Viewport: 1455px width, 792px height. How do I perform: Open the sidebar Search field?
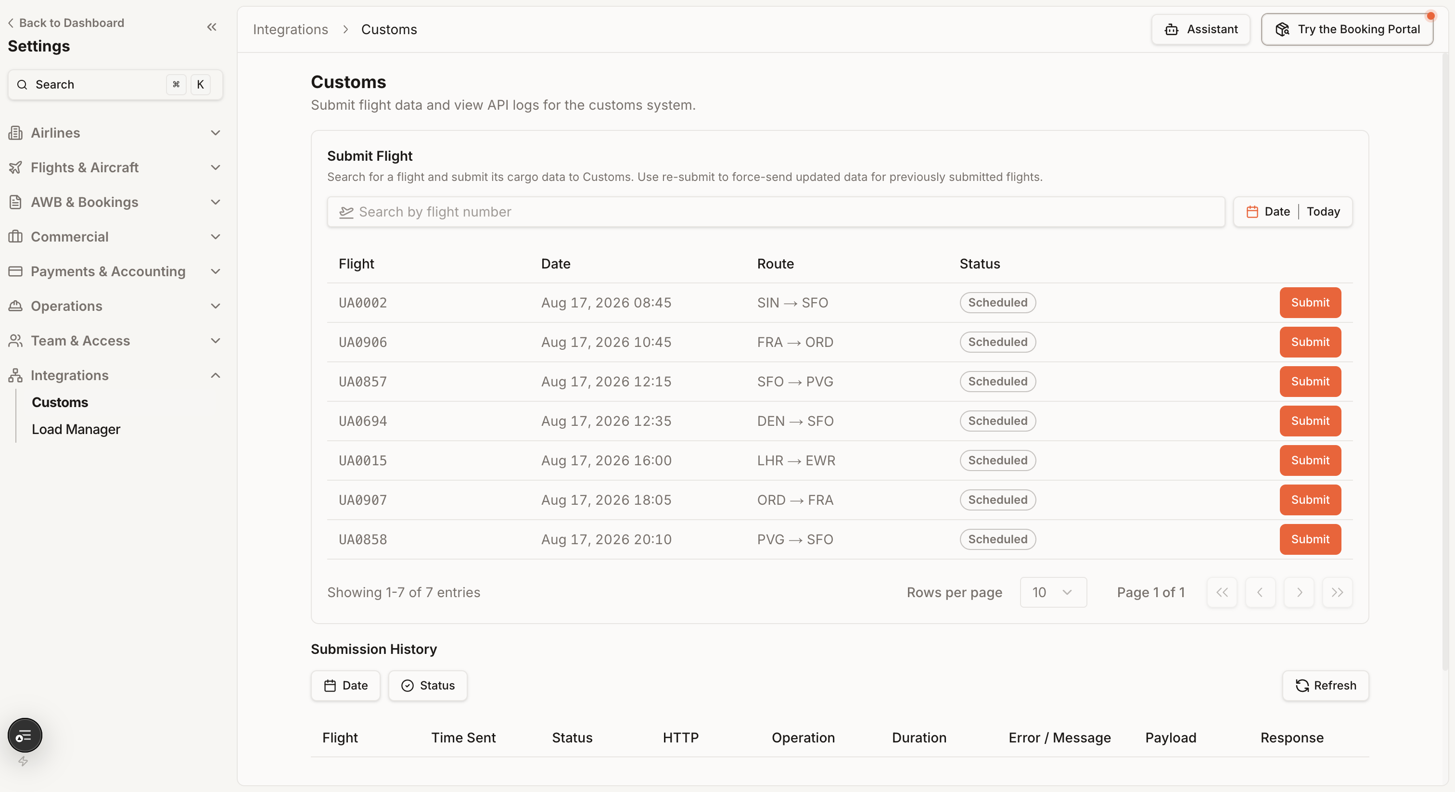(115, 84)
